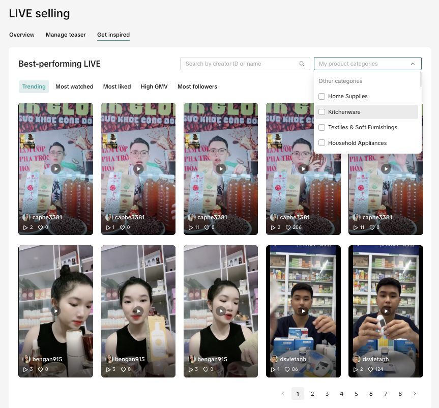
Task: Open dsvietanh avatar on 124-likes video
Action: pyautogui.click(x=357, y=359)
